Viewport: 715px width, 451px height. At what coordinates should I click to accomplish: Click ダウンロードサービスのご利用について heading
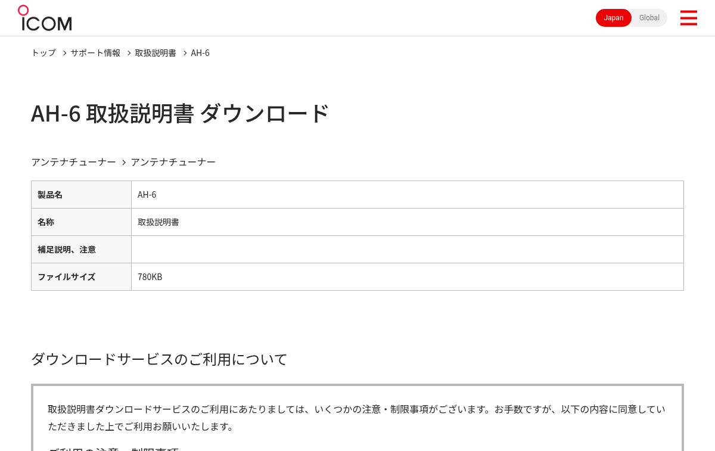click(159, 359)
